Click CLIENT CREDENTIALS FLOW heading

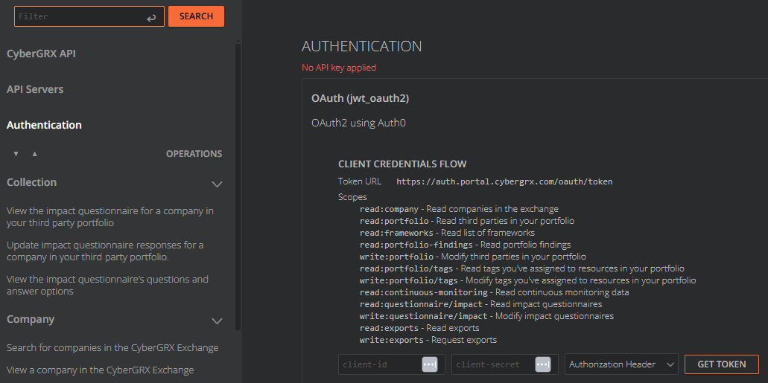pos(402,164)
